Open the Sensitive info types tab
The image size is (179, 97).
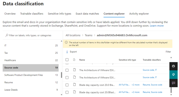[x=60, y=14]
